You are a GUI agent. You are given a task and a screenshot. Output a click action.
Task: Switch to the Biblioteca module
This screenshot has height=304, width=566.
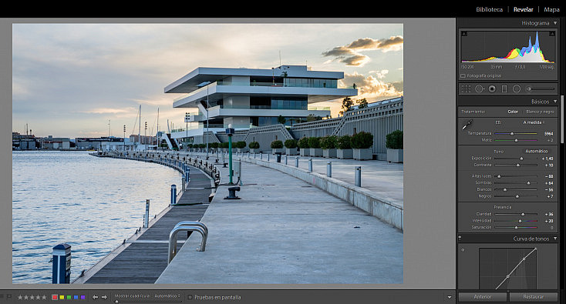coord(489,9)
